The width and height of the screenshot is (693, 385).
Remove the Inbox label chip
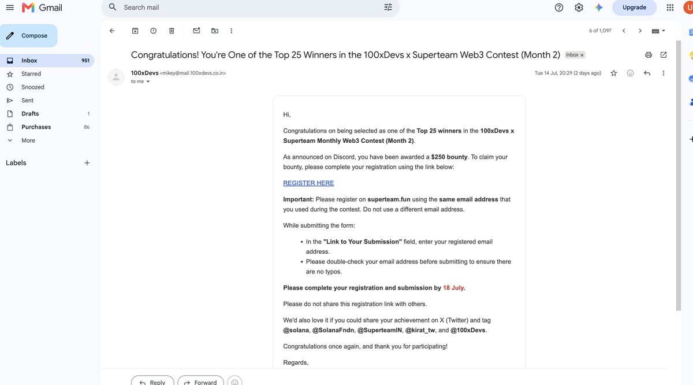582,55
